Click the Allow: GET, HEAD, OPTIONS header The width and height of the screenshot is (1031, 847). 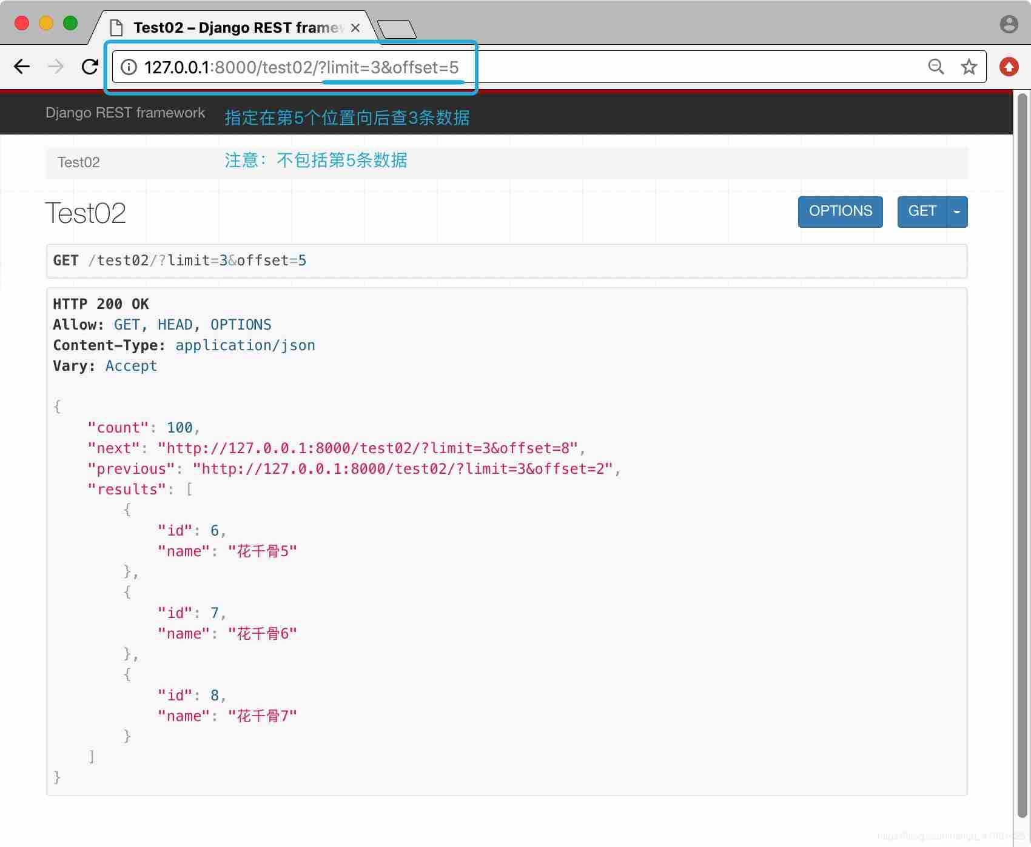click(x=162, y=324)
